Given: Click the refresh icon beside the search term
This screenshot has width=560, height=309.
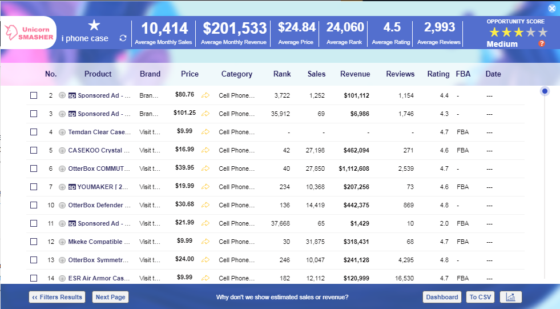Looking at the screenshot, I should pos(122,38).
